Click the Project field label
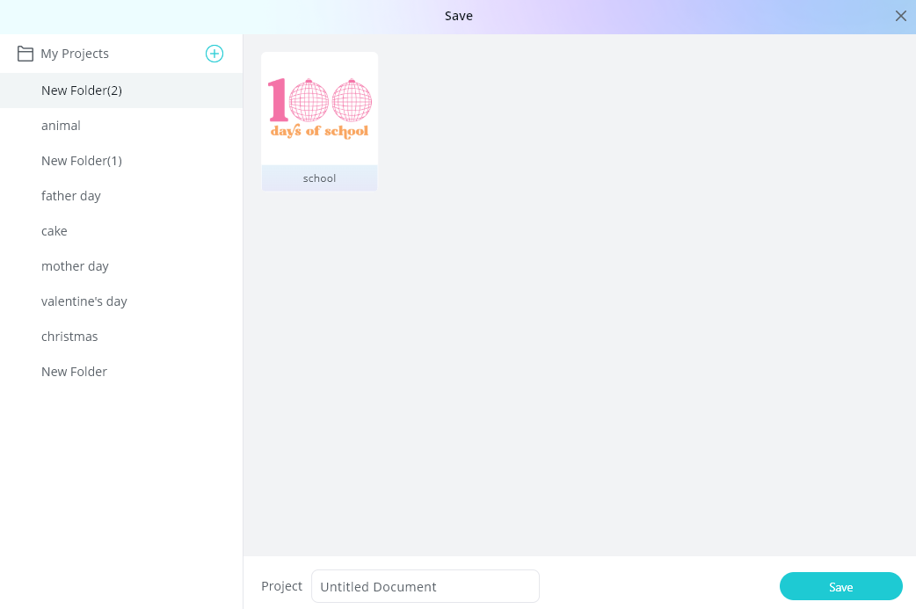Image resolution: width=916 pixels, height=609 pixels. click(x=281, y=586)
